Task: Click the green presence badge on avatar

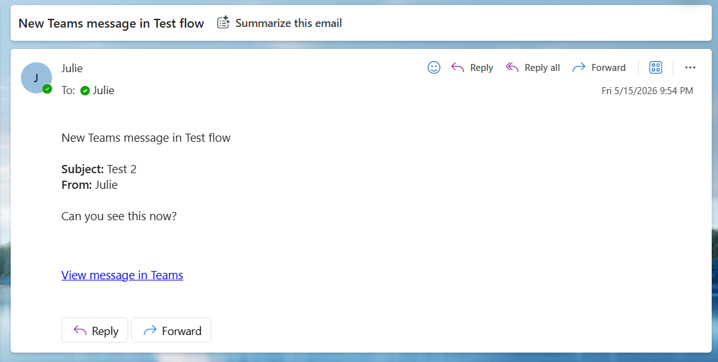Action: [47, 88]
